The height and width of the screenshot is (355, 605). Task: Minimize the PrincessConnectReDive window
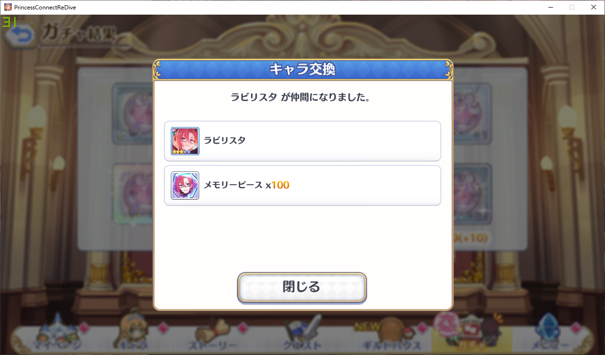click(550, 7)
